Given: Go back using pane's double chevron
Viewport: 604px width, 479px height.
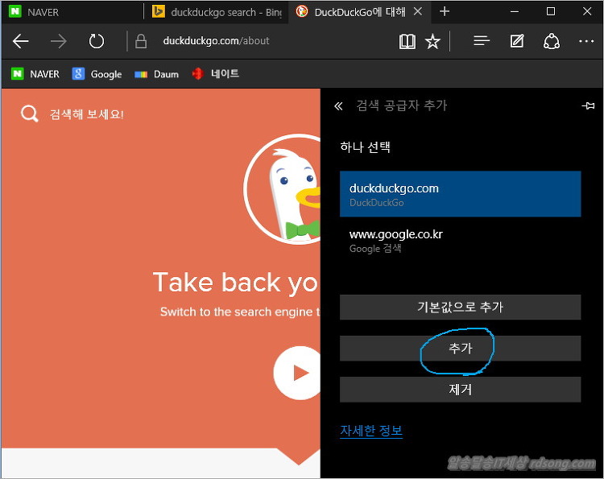Looking at the screenshot, I should tap(338, 106).
